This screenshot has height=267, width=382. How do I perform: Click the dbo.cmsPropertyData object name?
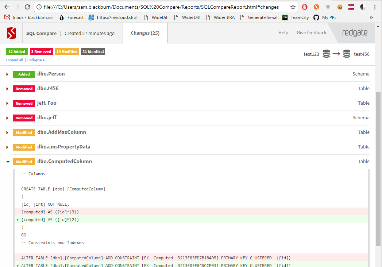click(63, 147)
